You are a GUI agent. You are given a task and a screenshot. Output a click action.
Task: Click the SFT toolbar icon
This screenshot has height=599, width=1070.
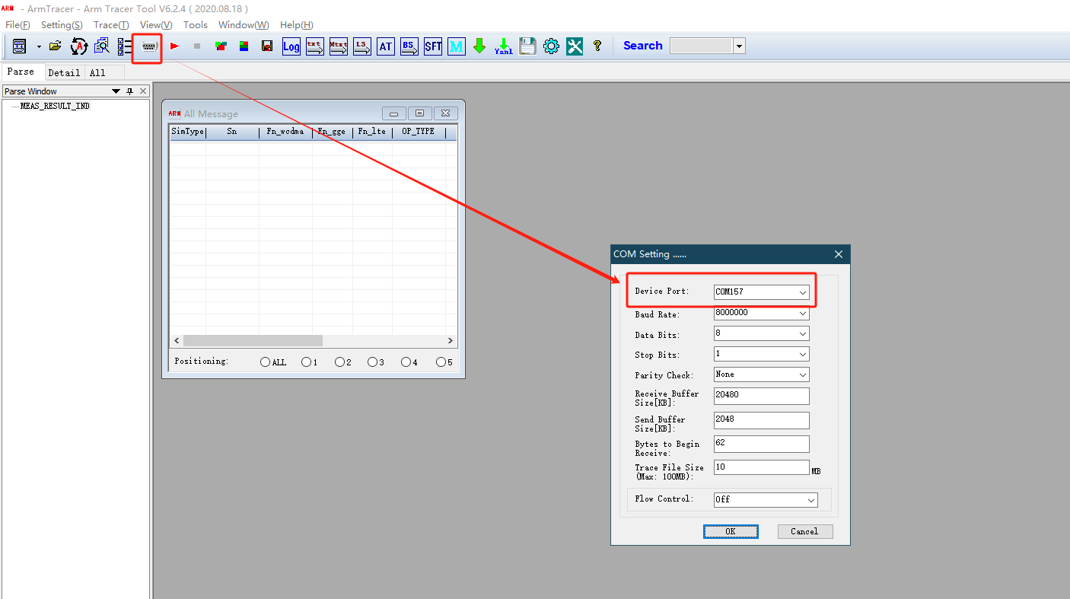pyautogui.click(x=433, y=46)
